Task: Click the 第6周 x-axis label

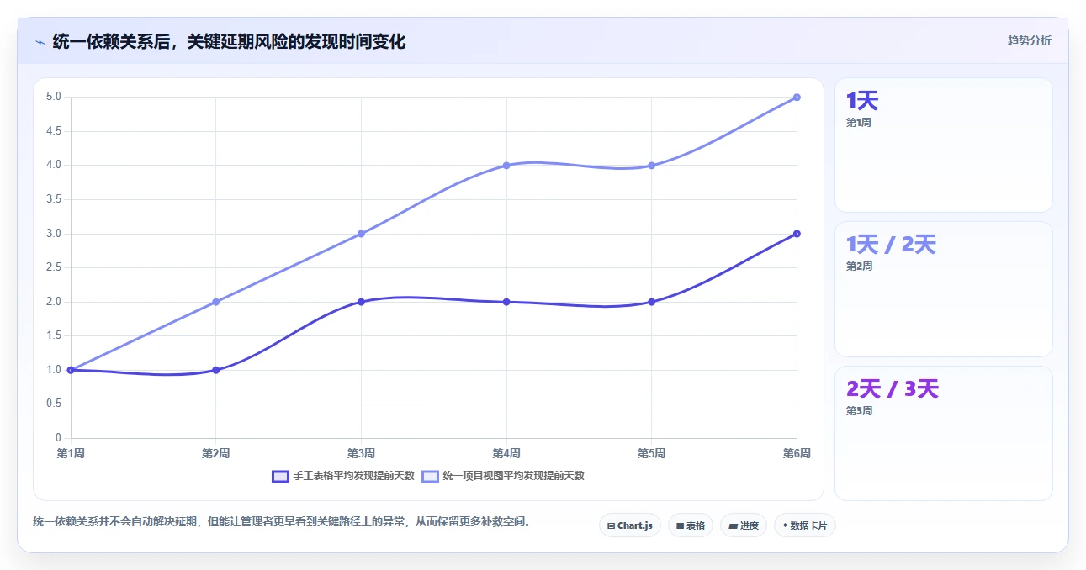Action: tap(797, 454)
